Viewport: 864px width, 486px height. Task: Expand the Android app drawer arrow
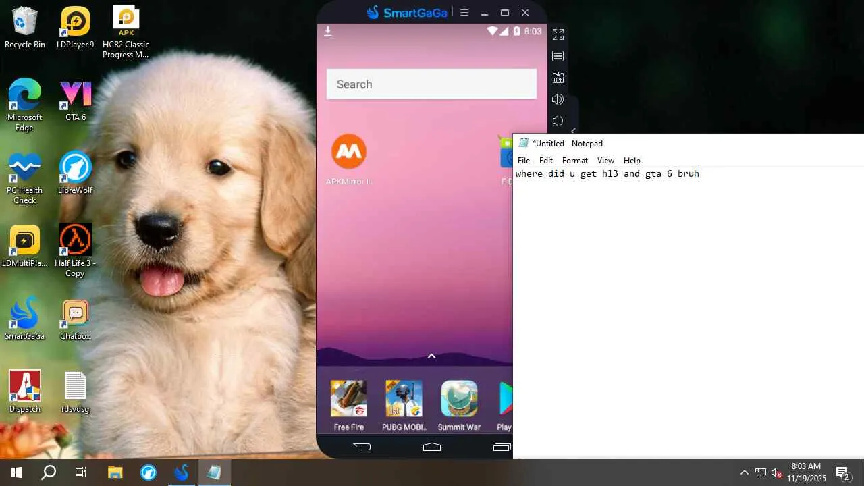click(x=432, y=356)
